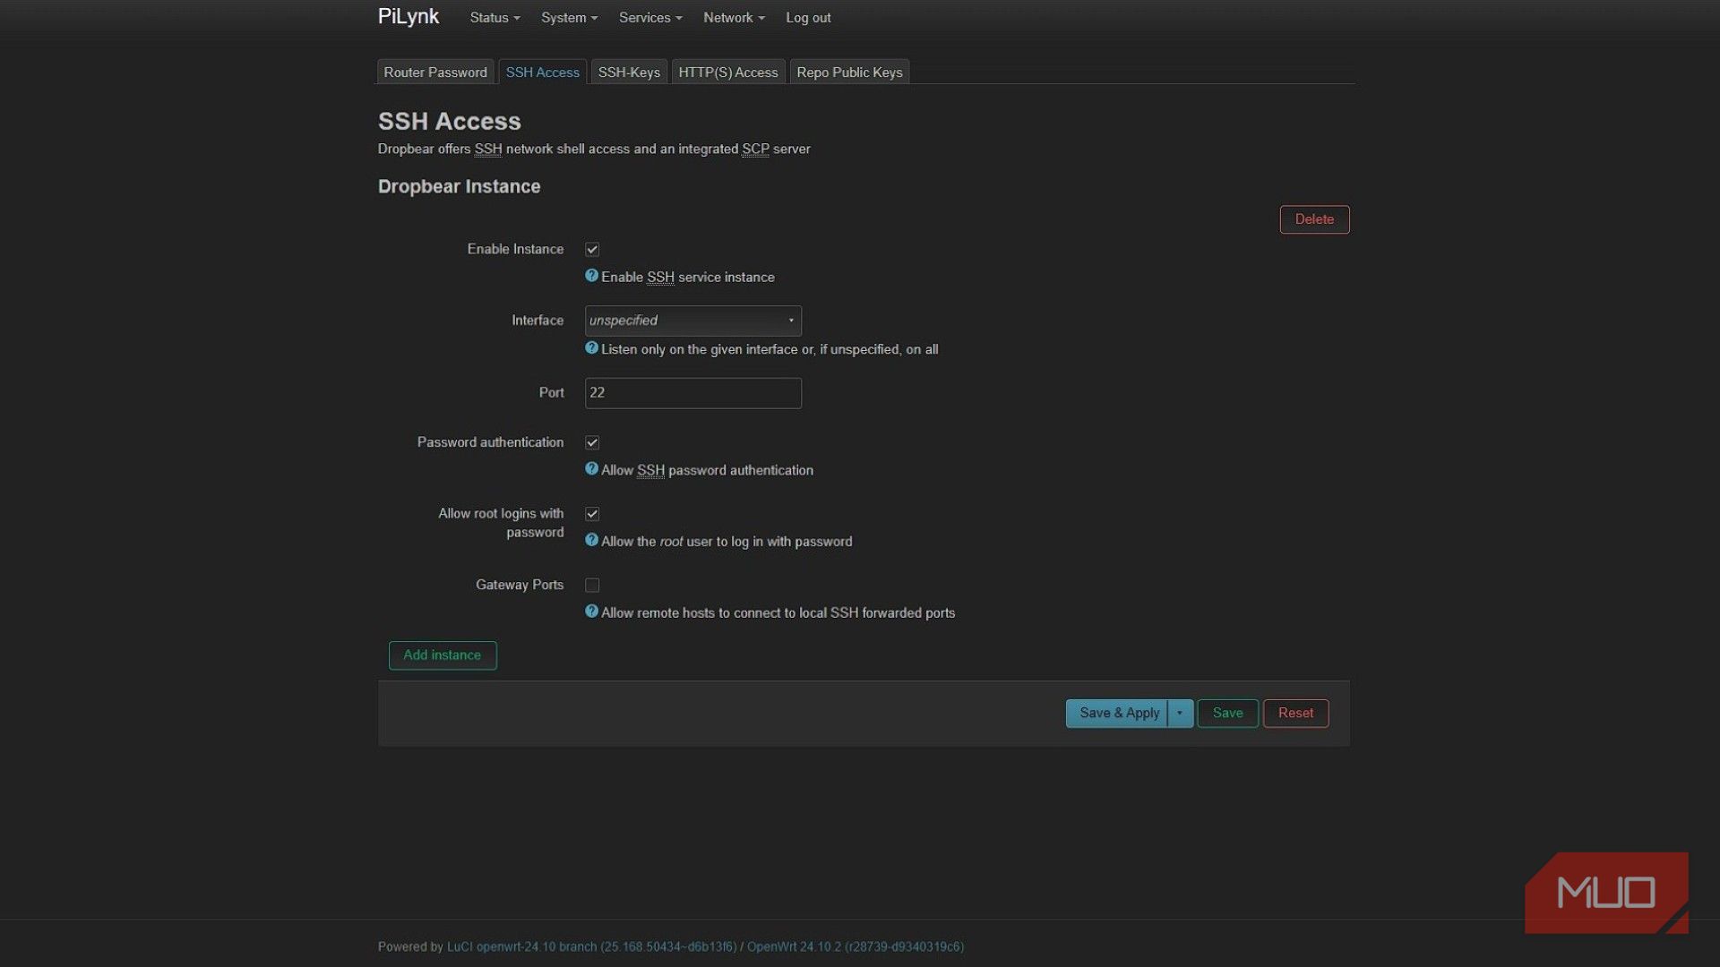The height and width of the screenshot is (967, 1720).
Task: Expand the System menu
Action: click(569, 18)
